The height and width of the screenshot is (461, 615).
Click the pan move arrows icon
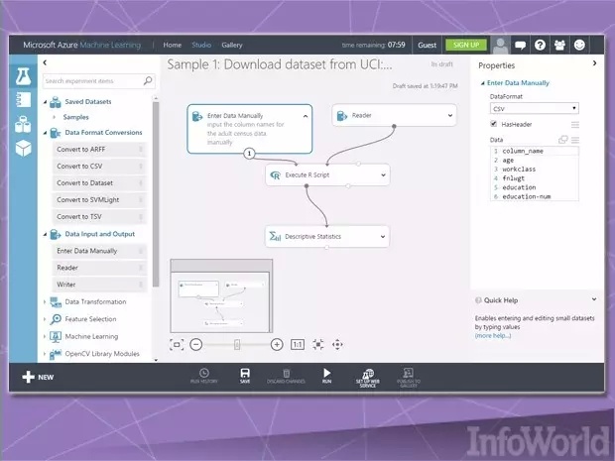(x=337, y=345)
